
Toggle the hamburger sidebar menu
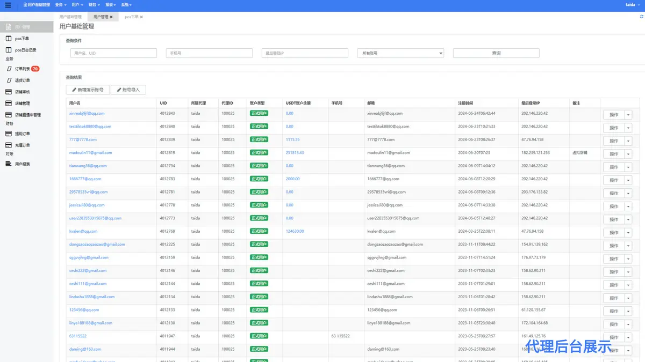8,5
